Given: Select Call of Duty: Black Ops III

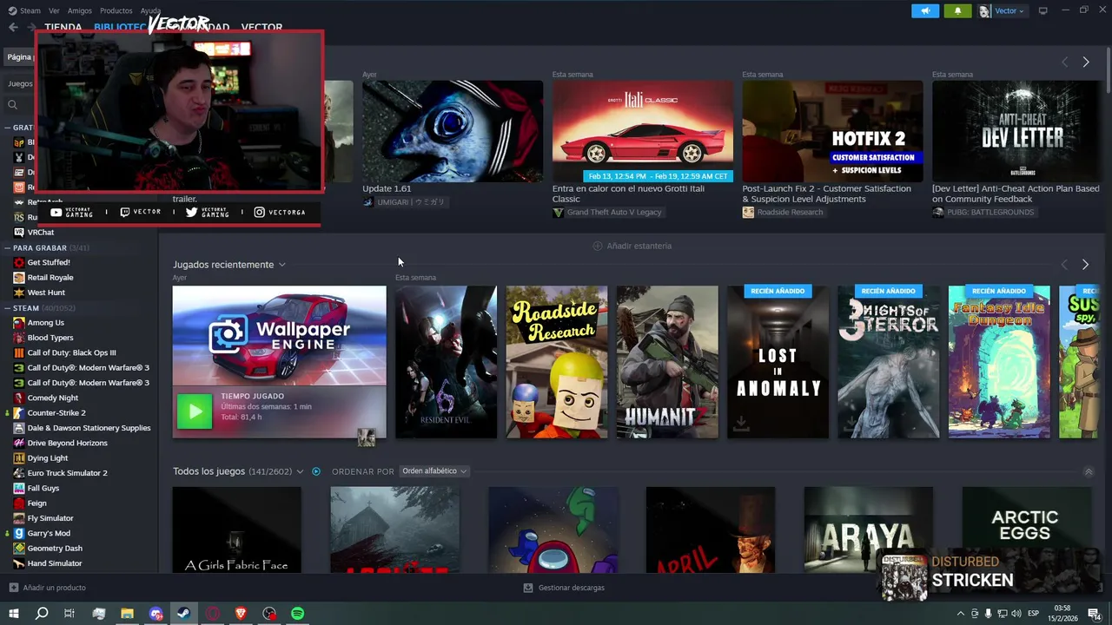Looking at the screenshot, I should (71, 353).
